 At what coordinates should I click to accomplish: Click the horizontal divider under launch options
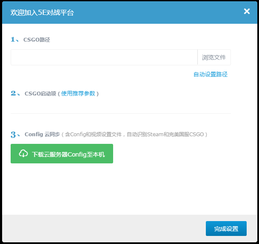120,113
